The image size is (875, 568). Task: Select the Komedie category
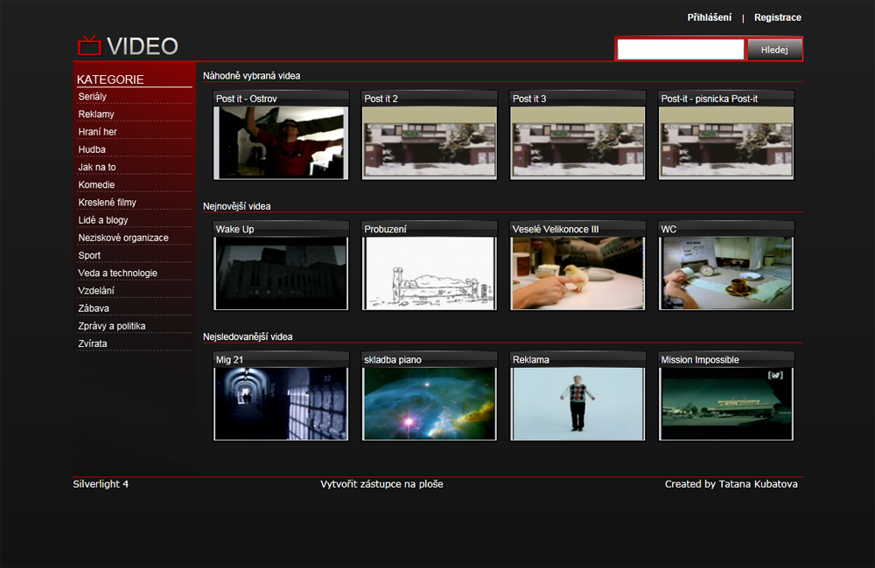pyautogui.click(x=96, y=185)
